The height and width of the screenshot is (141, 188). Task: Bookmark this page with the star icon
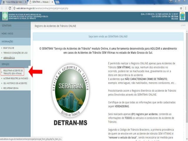[181, 8]
